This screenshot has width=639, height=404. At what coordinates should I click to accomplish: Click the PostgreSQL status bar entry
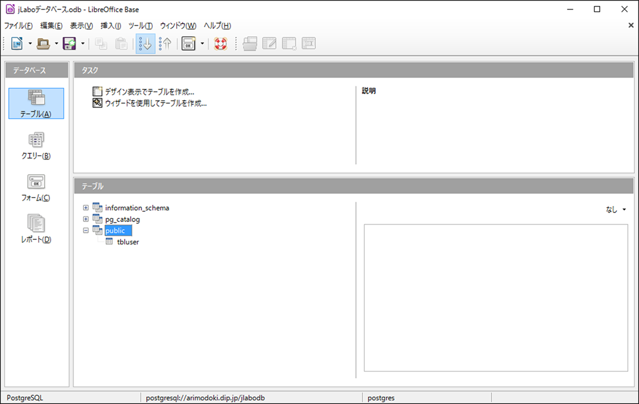click(25, 398)
